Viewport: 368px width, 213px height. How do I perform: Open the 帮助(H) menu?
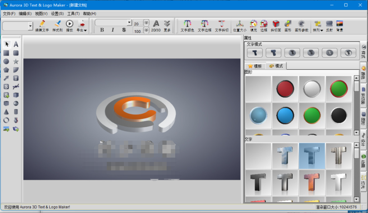(89, 14)
